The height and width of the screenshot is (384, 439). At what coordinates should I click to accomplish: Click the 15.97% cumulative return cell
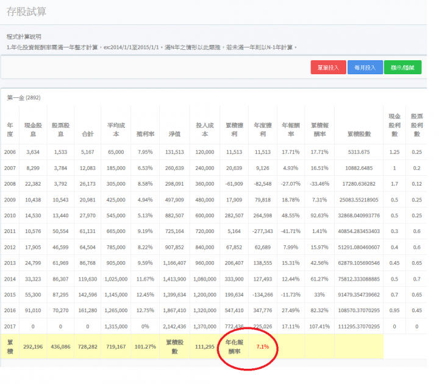(x=319, y=247)
